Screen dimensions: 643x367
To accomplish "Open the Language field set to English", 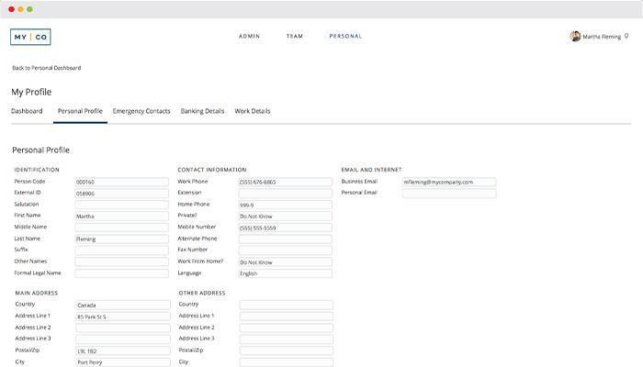I will click(285, 273).
